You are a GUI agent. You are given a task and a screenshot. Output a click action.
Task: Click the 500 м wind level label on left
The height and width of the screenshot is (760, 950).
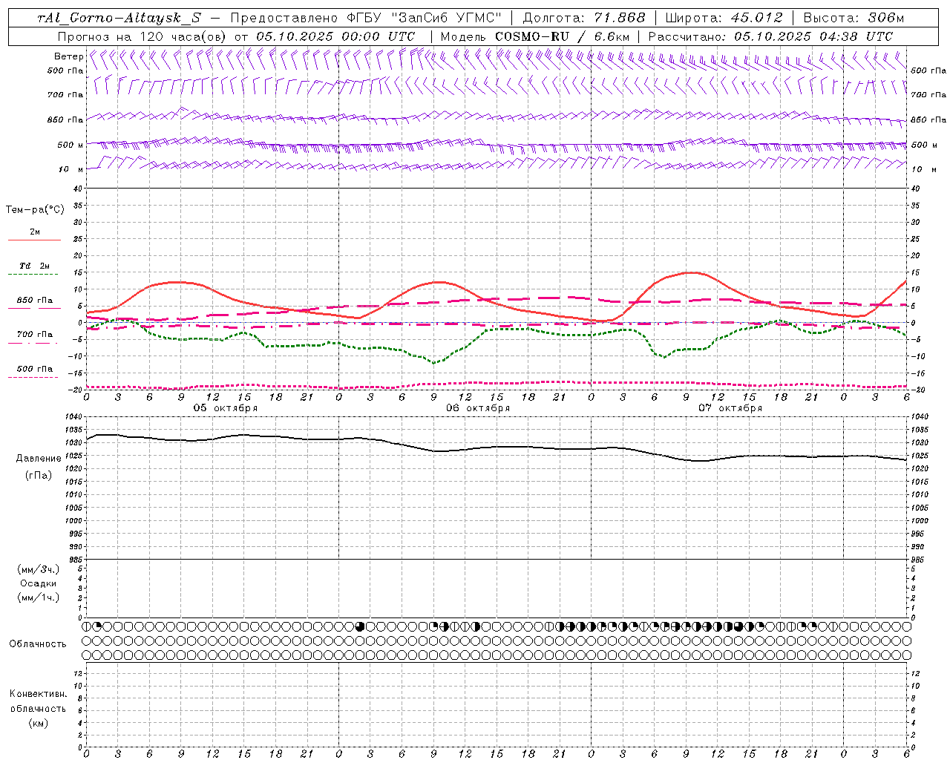(x=71, y=145)
